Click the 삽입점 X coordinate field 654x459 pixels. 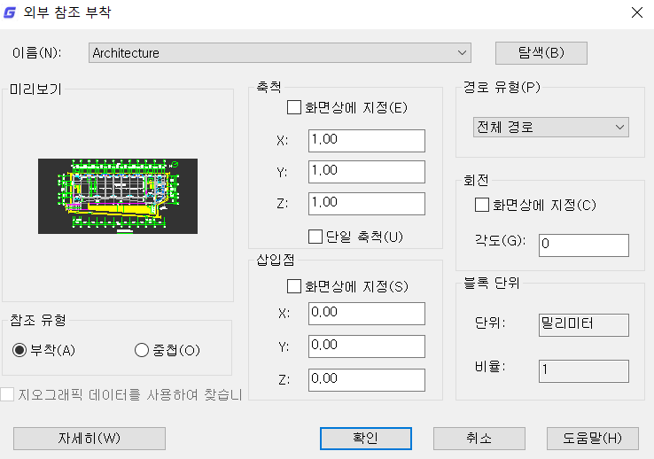[x=367, y=314]
